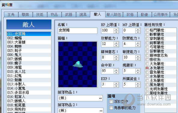Switch to the 主角 tab
The image size is (178, 113).
point(11,15)
